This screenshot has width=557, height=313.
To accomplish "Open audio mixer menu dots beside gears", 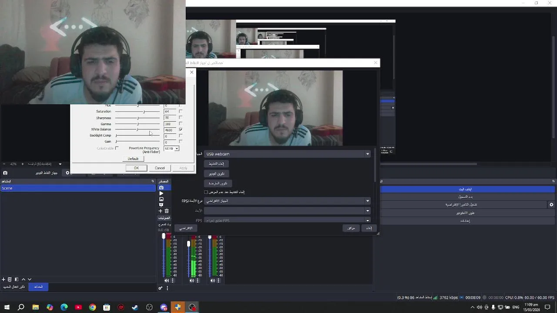I will (167, 288).
